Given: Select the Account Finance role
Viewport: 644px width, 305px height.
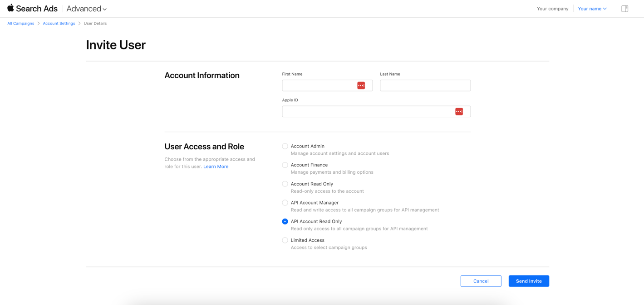Looking at the screenshot, I should pos(285,165).
